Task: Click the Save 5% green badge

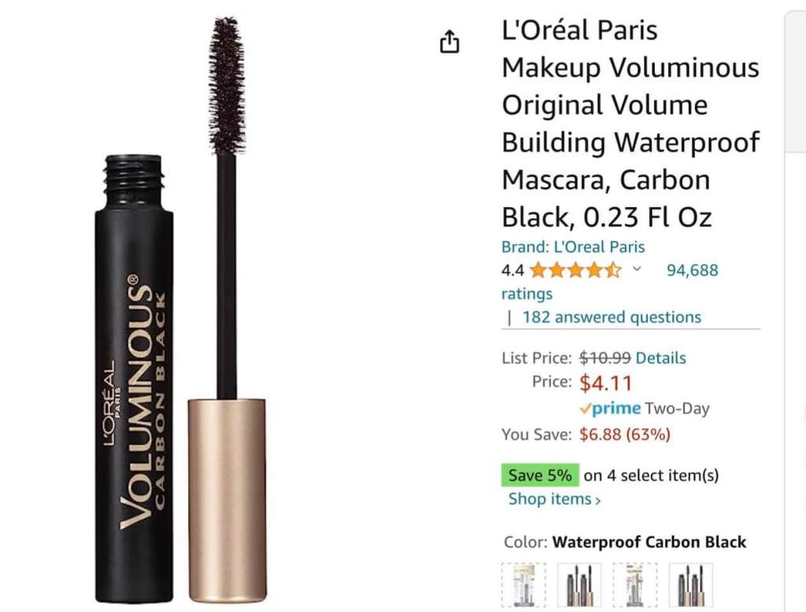Action: 540,475
